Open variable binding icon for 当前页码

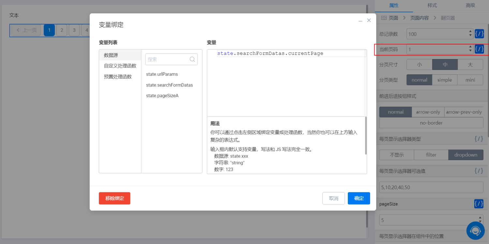[479, 49]
